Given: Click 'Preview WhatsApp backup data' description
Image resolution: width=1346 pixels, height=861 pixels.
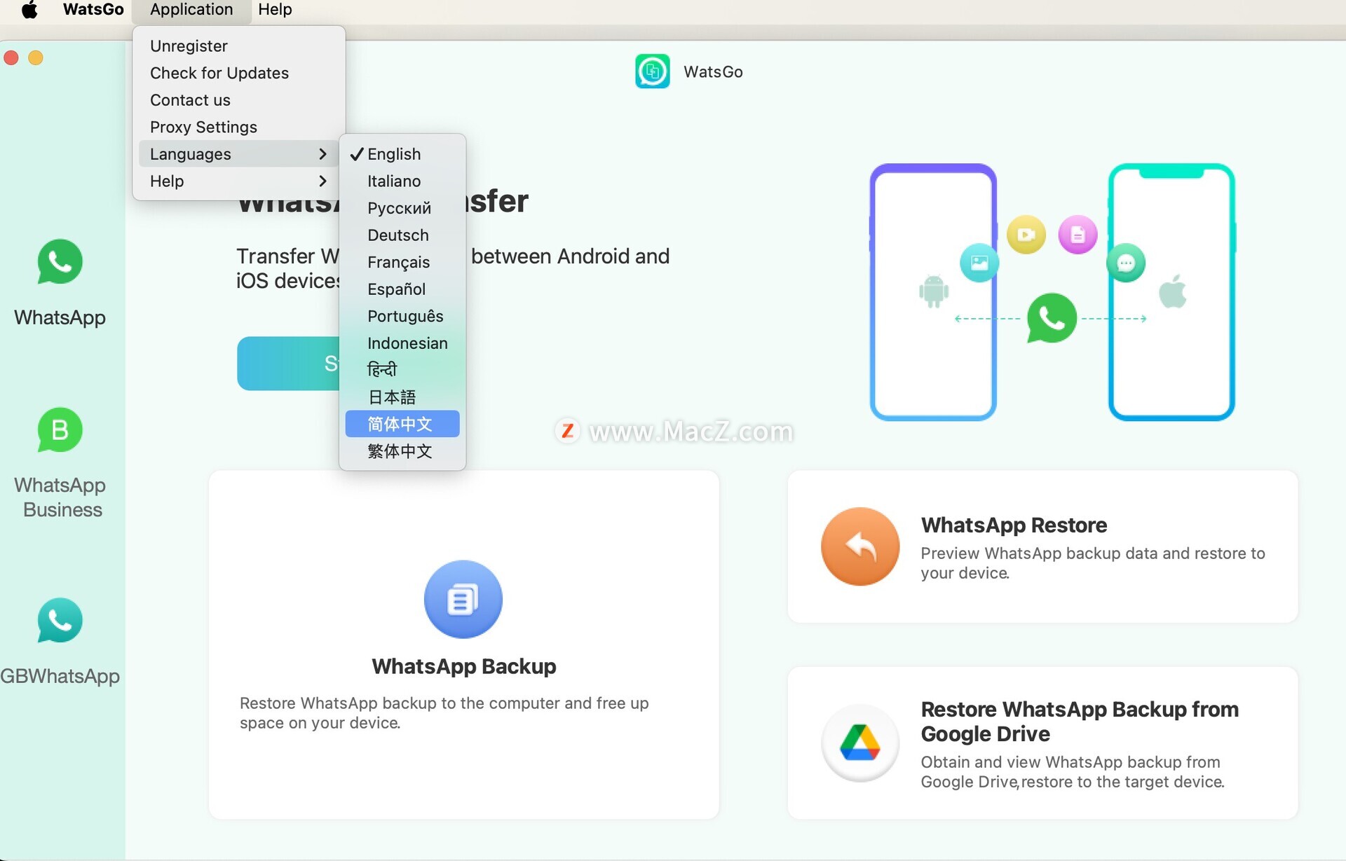Looking at the screenshot, I should pyautogui.click(x=1093, y=563).
